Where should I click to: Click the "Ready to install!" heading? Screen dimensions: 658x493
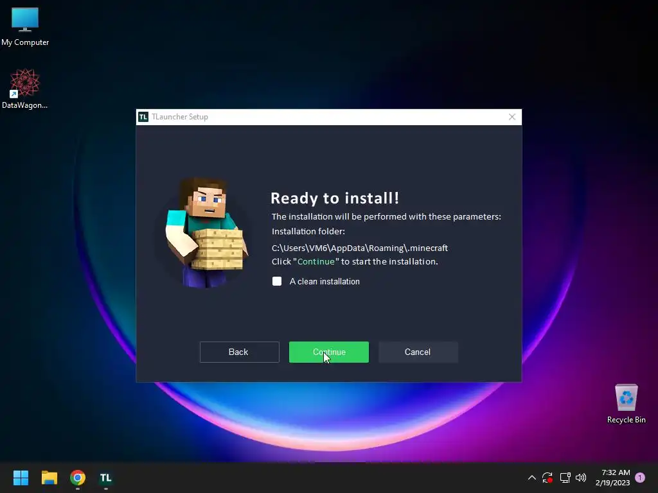[335, 198]
